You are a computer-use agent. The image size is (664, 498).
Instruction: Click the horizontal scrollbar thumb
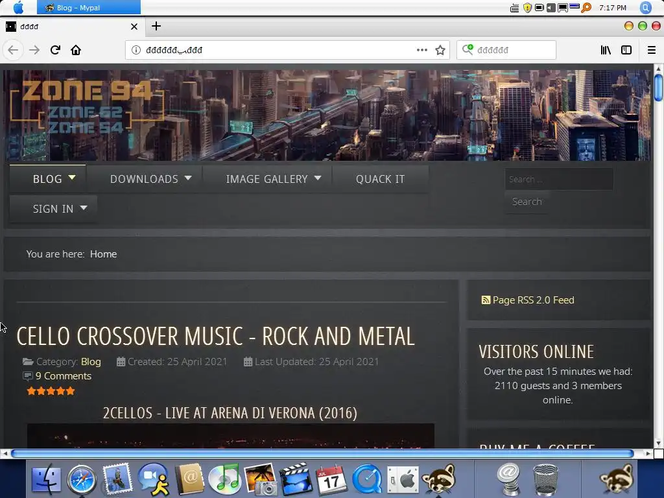(323, 453)
